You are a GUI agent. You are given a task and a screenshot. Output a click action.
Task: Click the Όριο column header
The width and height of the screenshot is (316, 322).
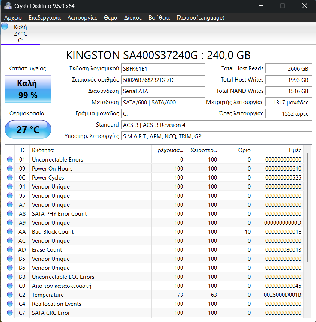tap(236, 150)
